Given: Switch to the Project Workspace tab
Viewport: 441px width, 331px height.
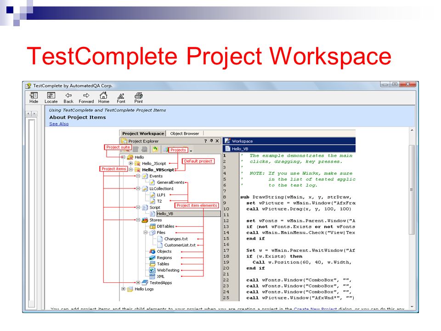Looking at the screenshot, I should click(x=143, y=133).
